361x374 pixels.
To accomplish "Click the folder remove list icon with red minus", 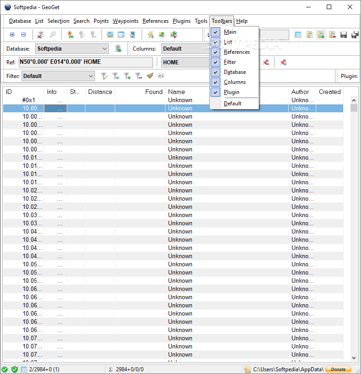I will tap(332, 35).
